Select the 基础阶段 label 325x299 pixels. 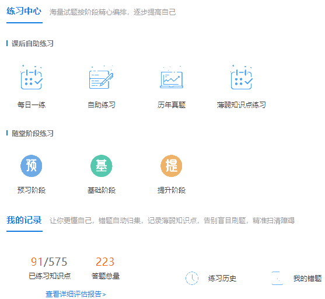coord(102,190)
